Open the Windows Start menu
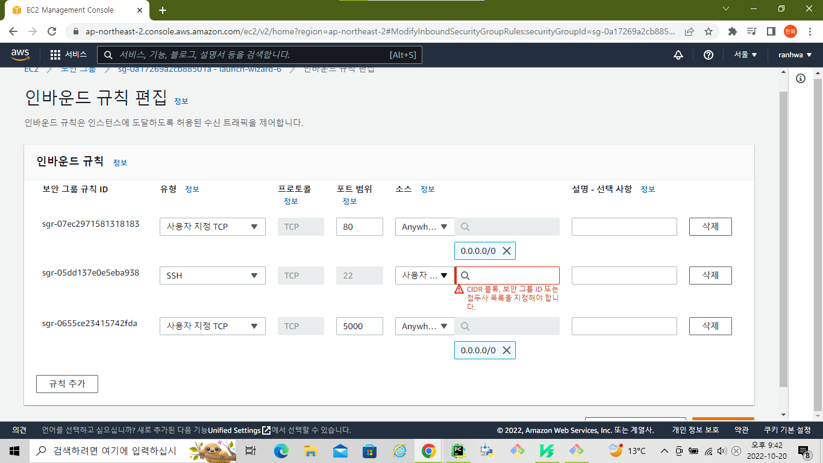Viewport: 823px width, 463px height. pyautogui.click(x=14, y=450)
